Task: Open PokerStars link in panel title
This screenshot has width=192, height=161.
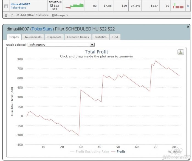Action: click(x=42, y=29)
